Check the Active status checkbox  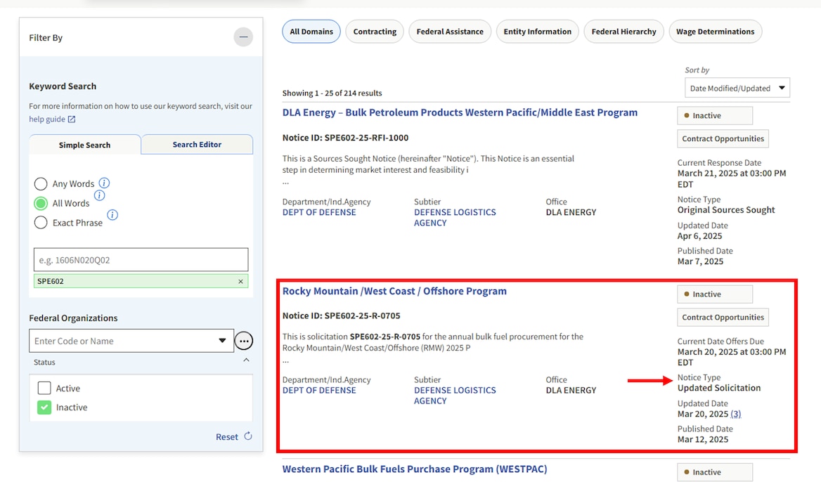(44, 388)
